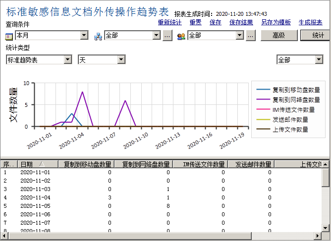
Task: Click the computer group network icon
Action: pyautogui.click(x=98, y=36)
